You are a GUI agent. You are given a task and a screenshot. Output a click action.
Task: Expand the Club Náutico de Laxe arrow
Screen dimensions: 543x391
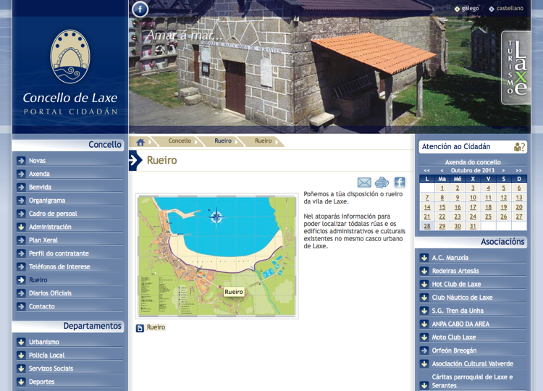[x=424, y=298]
